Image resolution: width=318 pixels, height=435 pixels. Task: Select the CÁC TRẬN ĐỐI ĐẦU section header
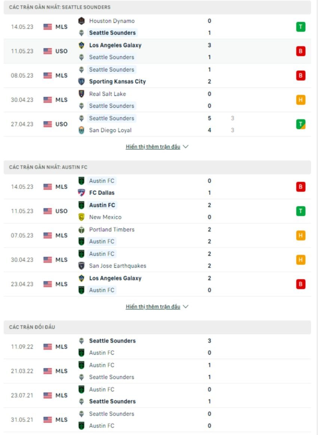tap(32, 327)
